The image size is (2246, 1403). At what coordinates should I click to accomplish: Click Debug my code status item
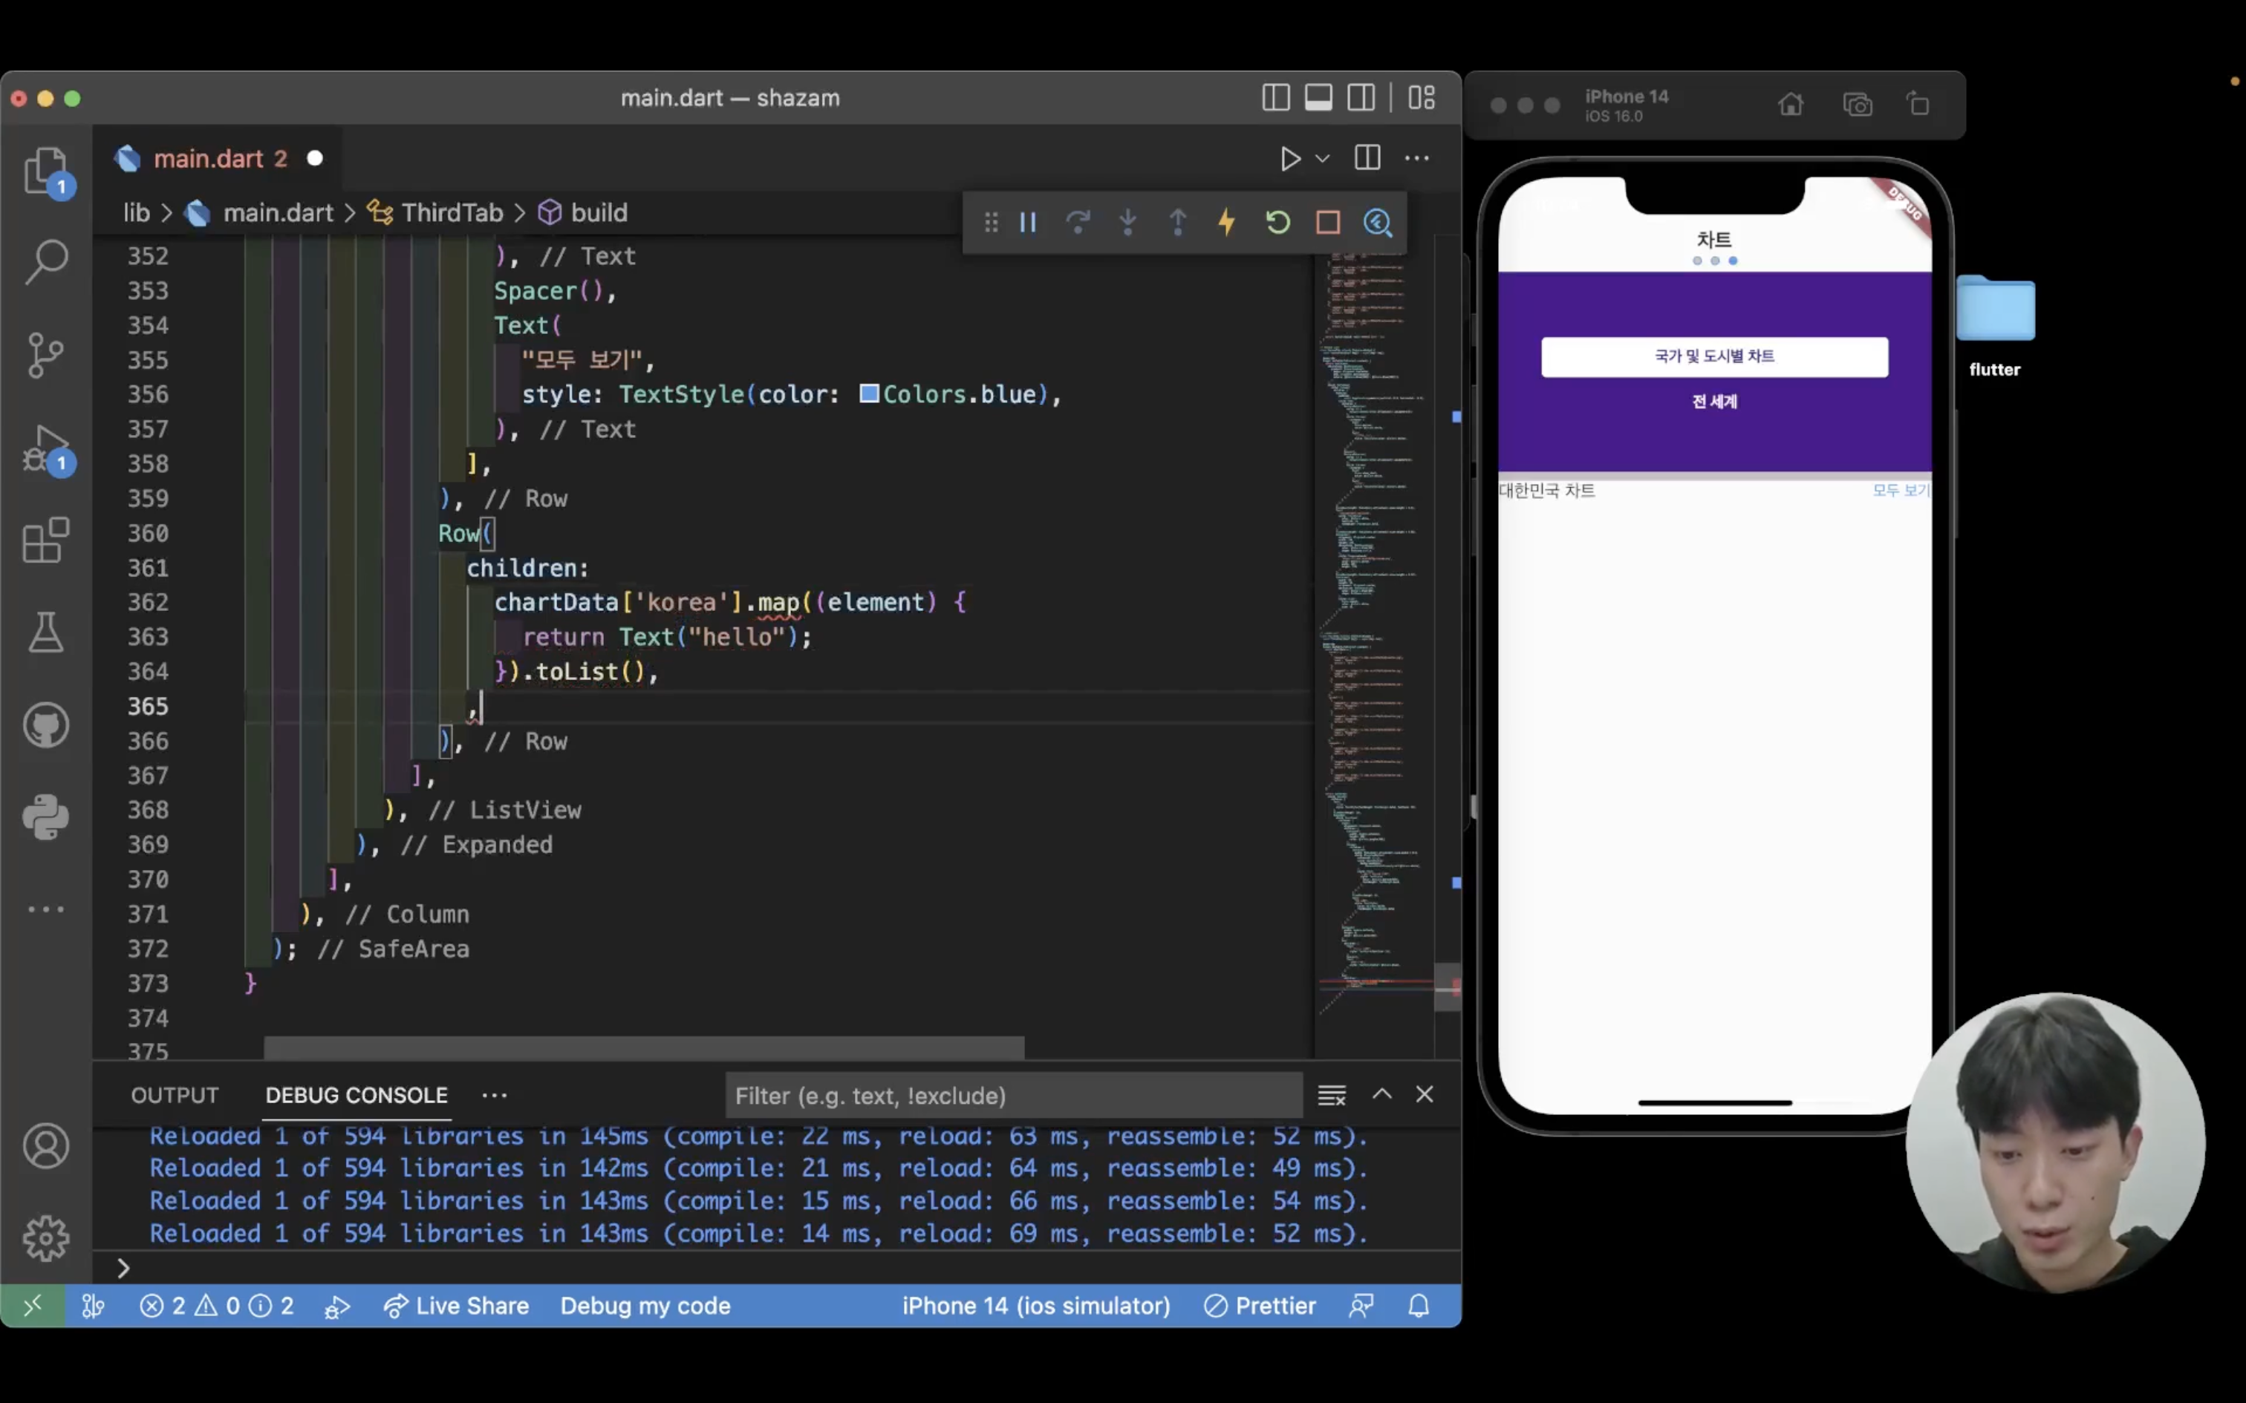pos(645,1306)
